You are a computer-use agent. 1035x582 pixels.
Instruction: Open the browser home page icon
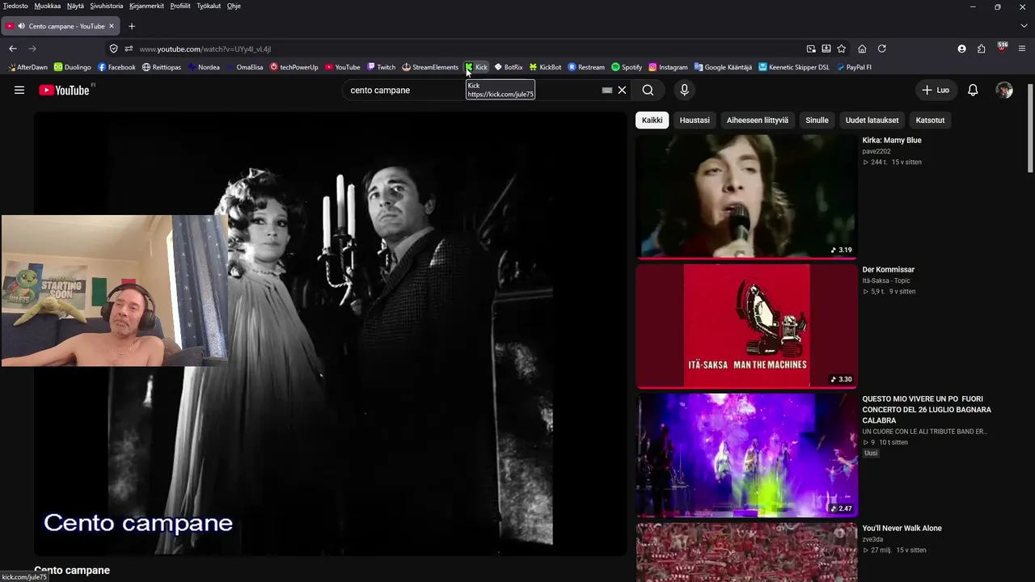click(x=862, y=48)
